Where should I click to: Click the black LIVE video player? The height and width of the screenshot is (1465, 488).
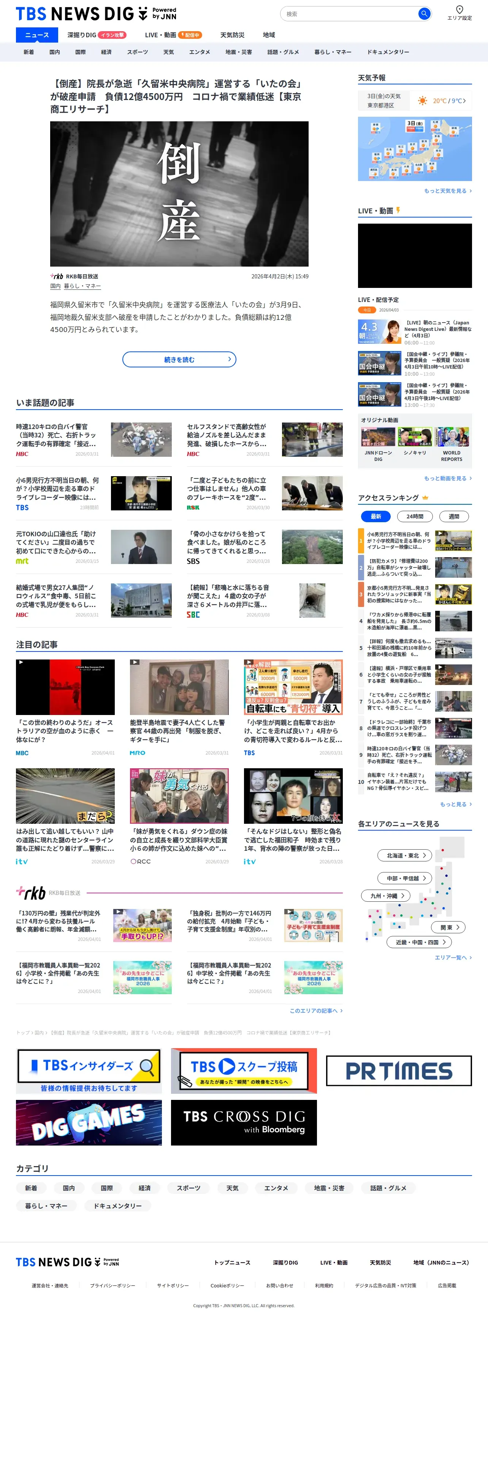pos(415,255)
